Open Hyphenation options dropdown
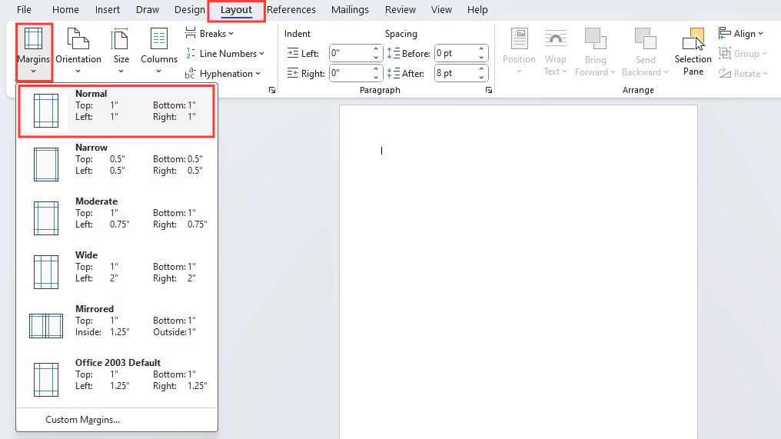781x439 pixels. 223,73
